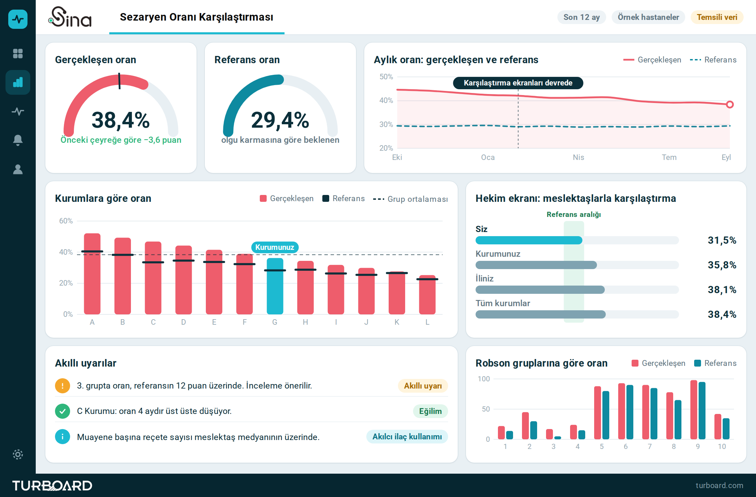
Task: Open the dashboard grid icon in sidebar
Action: 18,54
